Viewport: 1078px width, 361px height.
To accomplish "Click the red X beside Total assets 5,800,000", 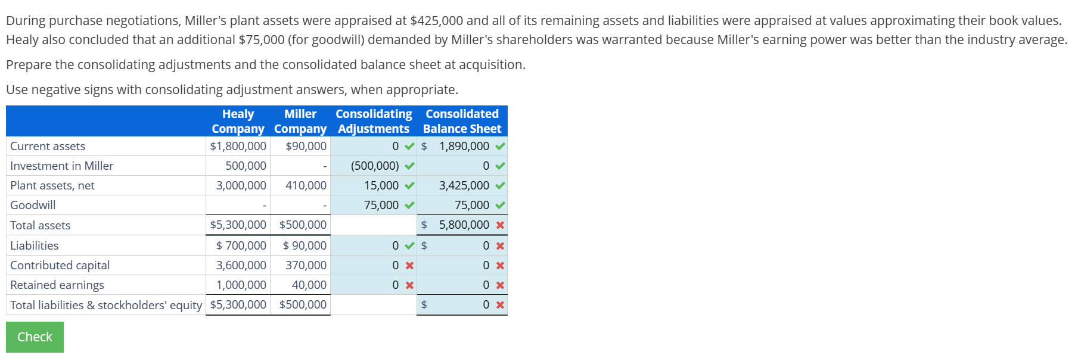I will [499, 225].
